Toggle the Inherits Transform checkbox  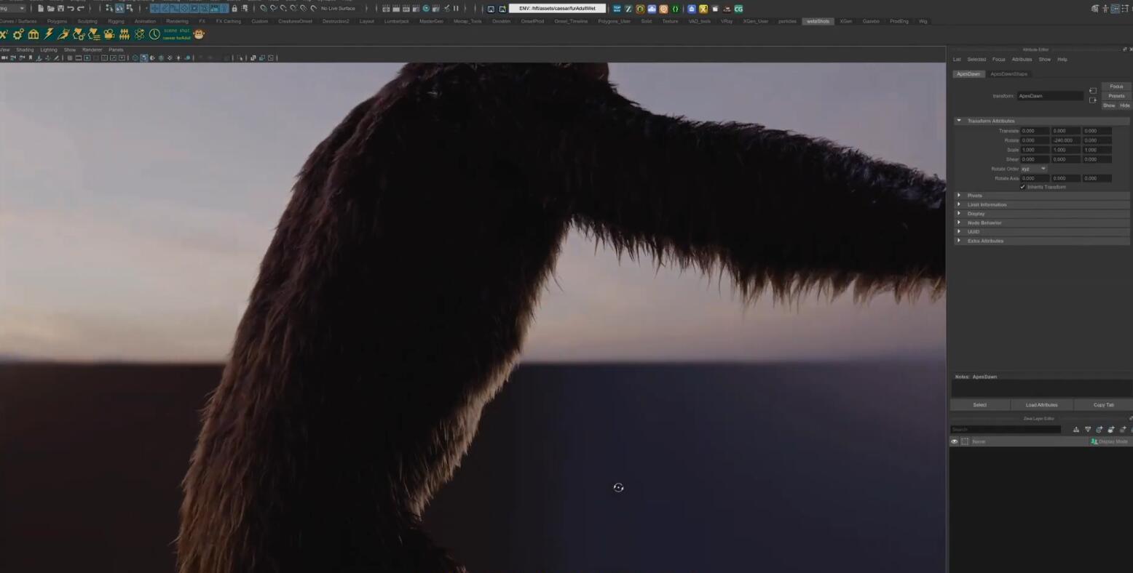[x=1022, y=187]
